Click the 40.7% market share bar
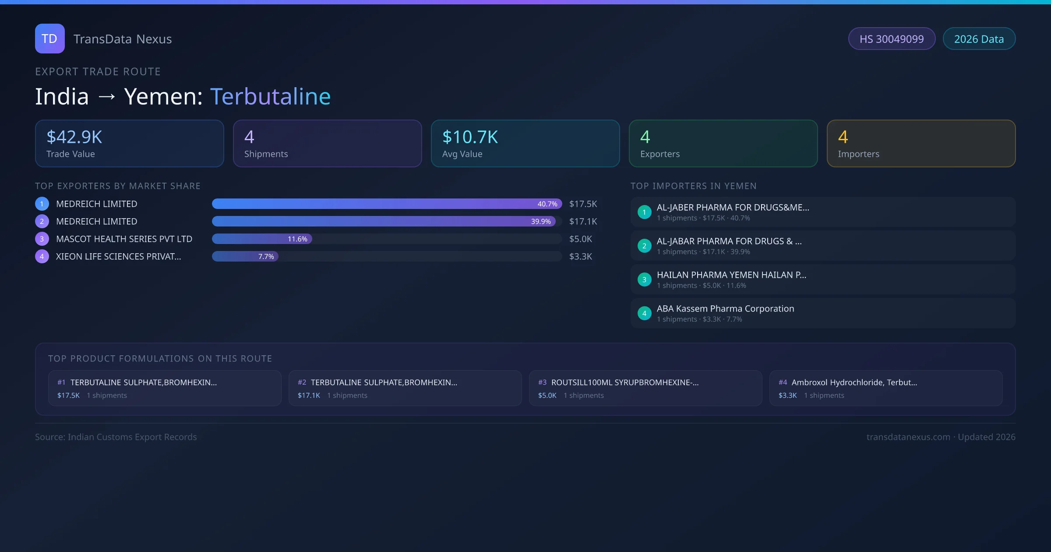 click(386, 204)
